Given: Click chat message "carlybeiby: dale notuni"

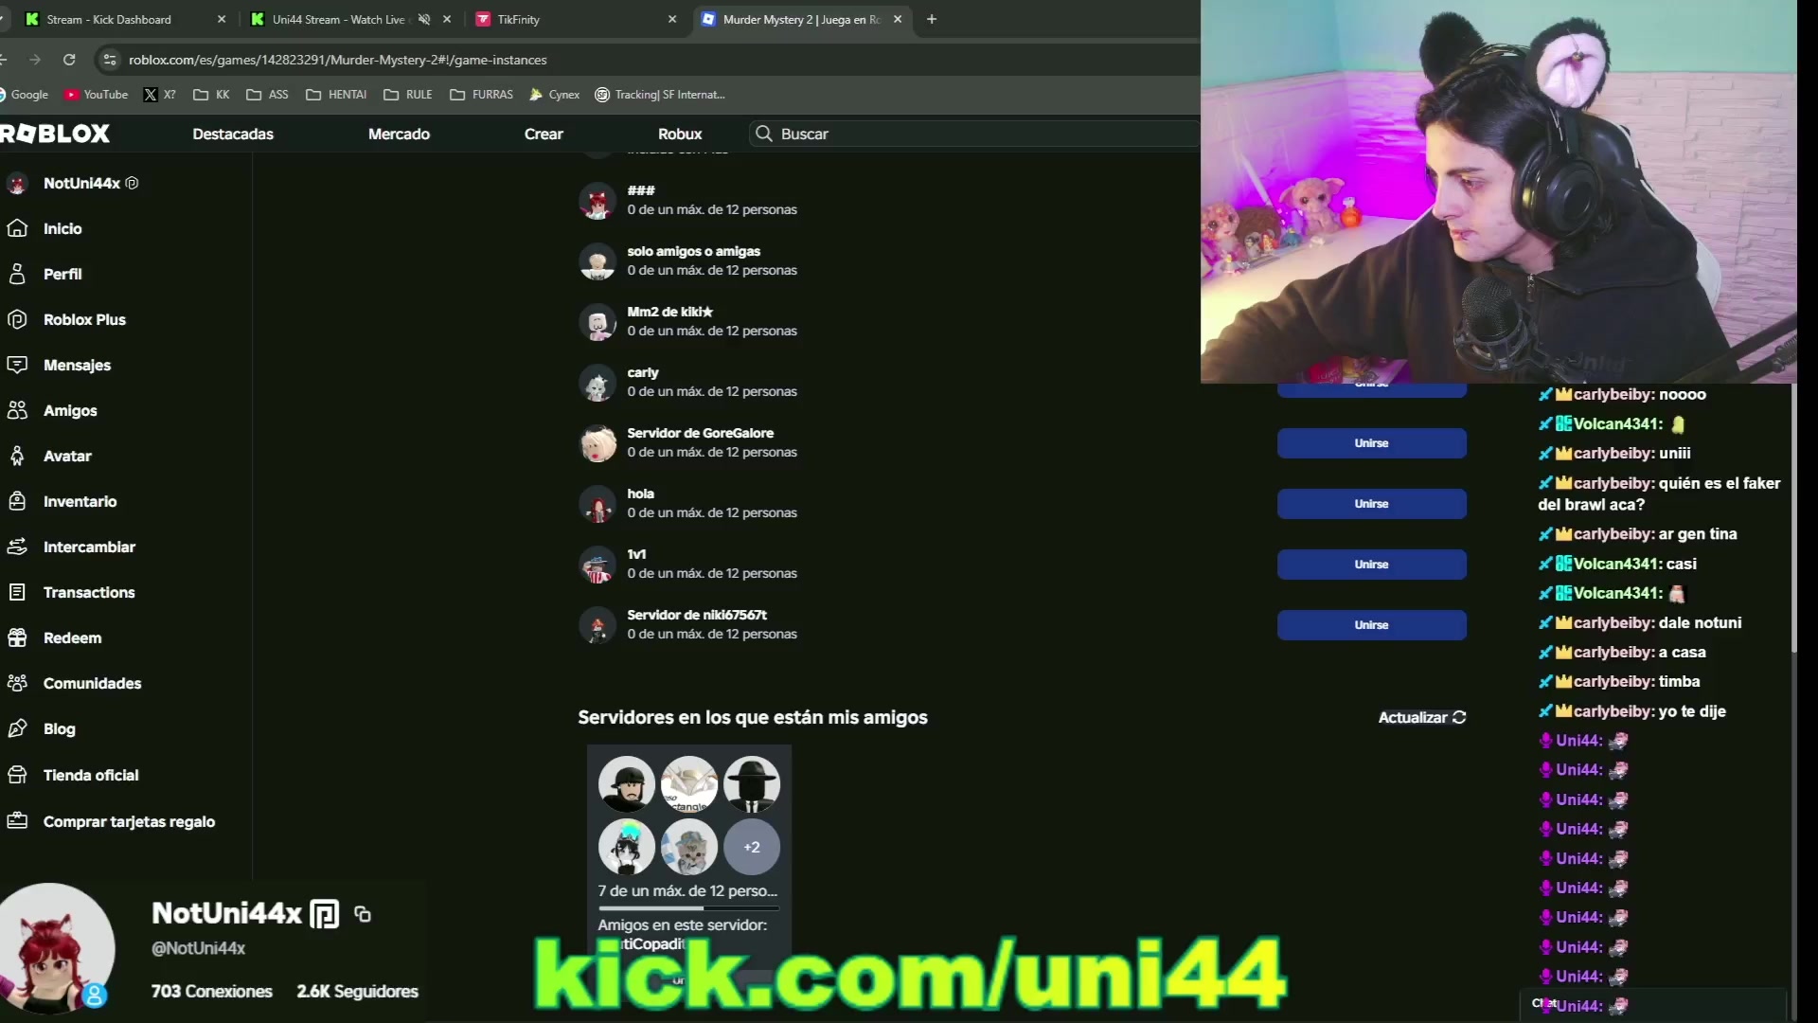Looking at the screenshot, I should [x=1640, y=622].
